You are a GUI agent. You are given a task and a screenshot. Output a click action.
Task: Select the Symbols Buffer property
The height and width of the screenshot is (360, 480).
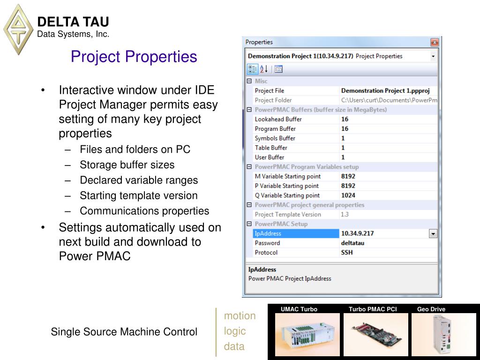click(x=296, y=138)
